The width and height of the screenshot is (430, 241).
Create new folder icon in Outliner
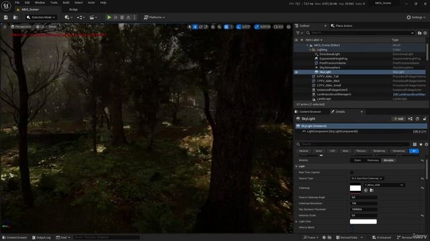419,33
